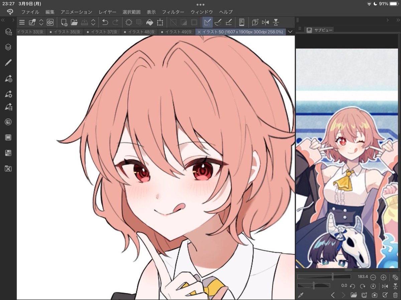Toggle the horizontal flip icon in the toolbar
The image size is (401, 300).
tap(266, 22)
